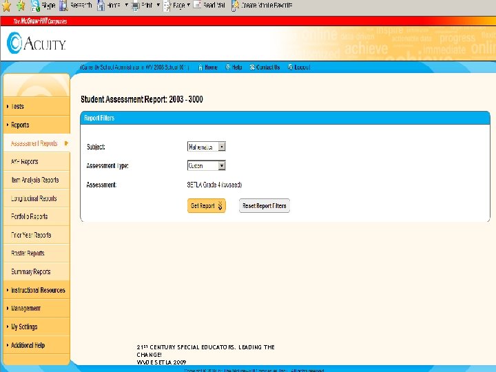
Task: Click the Get Report button
Action: click(206, 205)
